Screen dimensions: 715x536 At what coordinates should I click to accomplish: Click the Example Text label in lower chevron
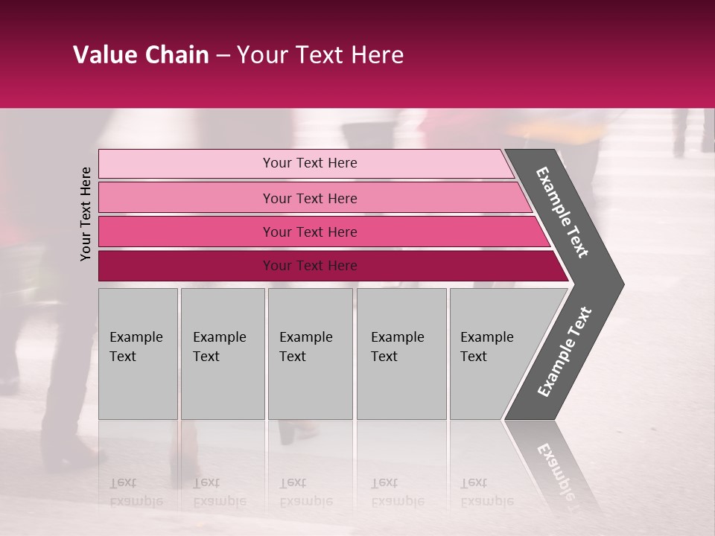click(x=565, y=351)
